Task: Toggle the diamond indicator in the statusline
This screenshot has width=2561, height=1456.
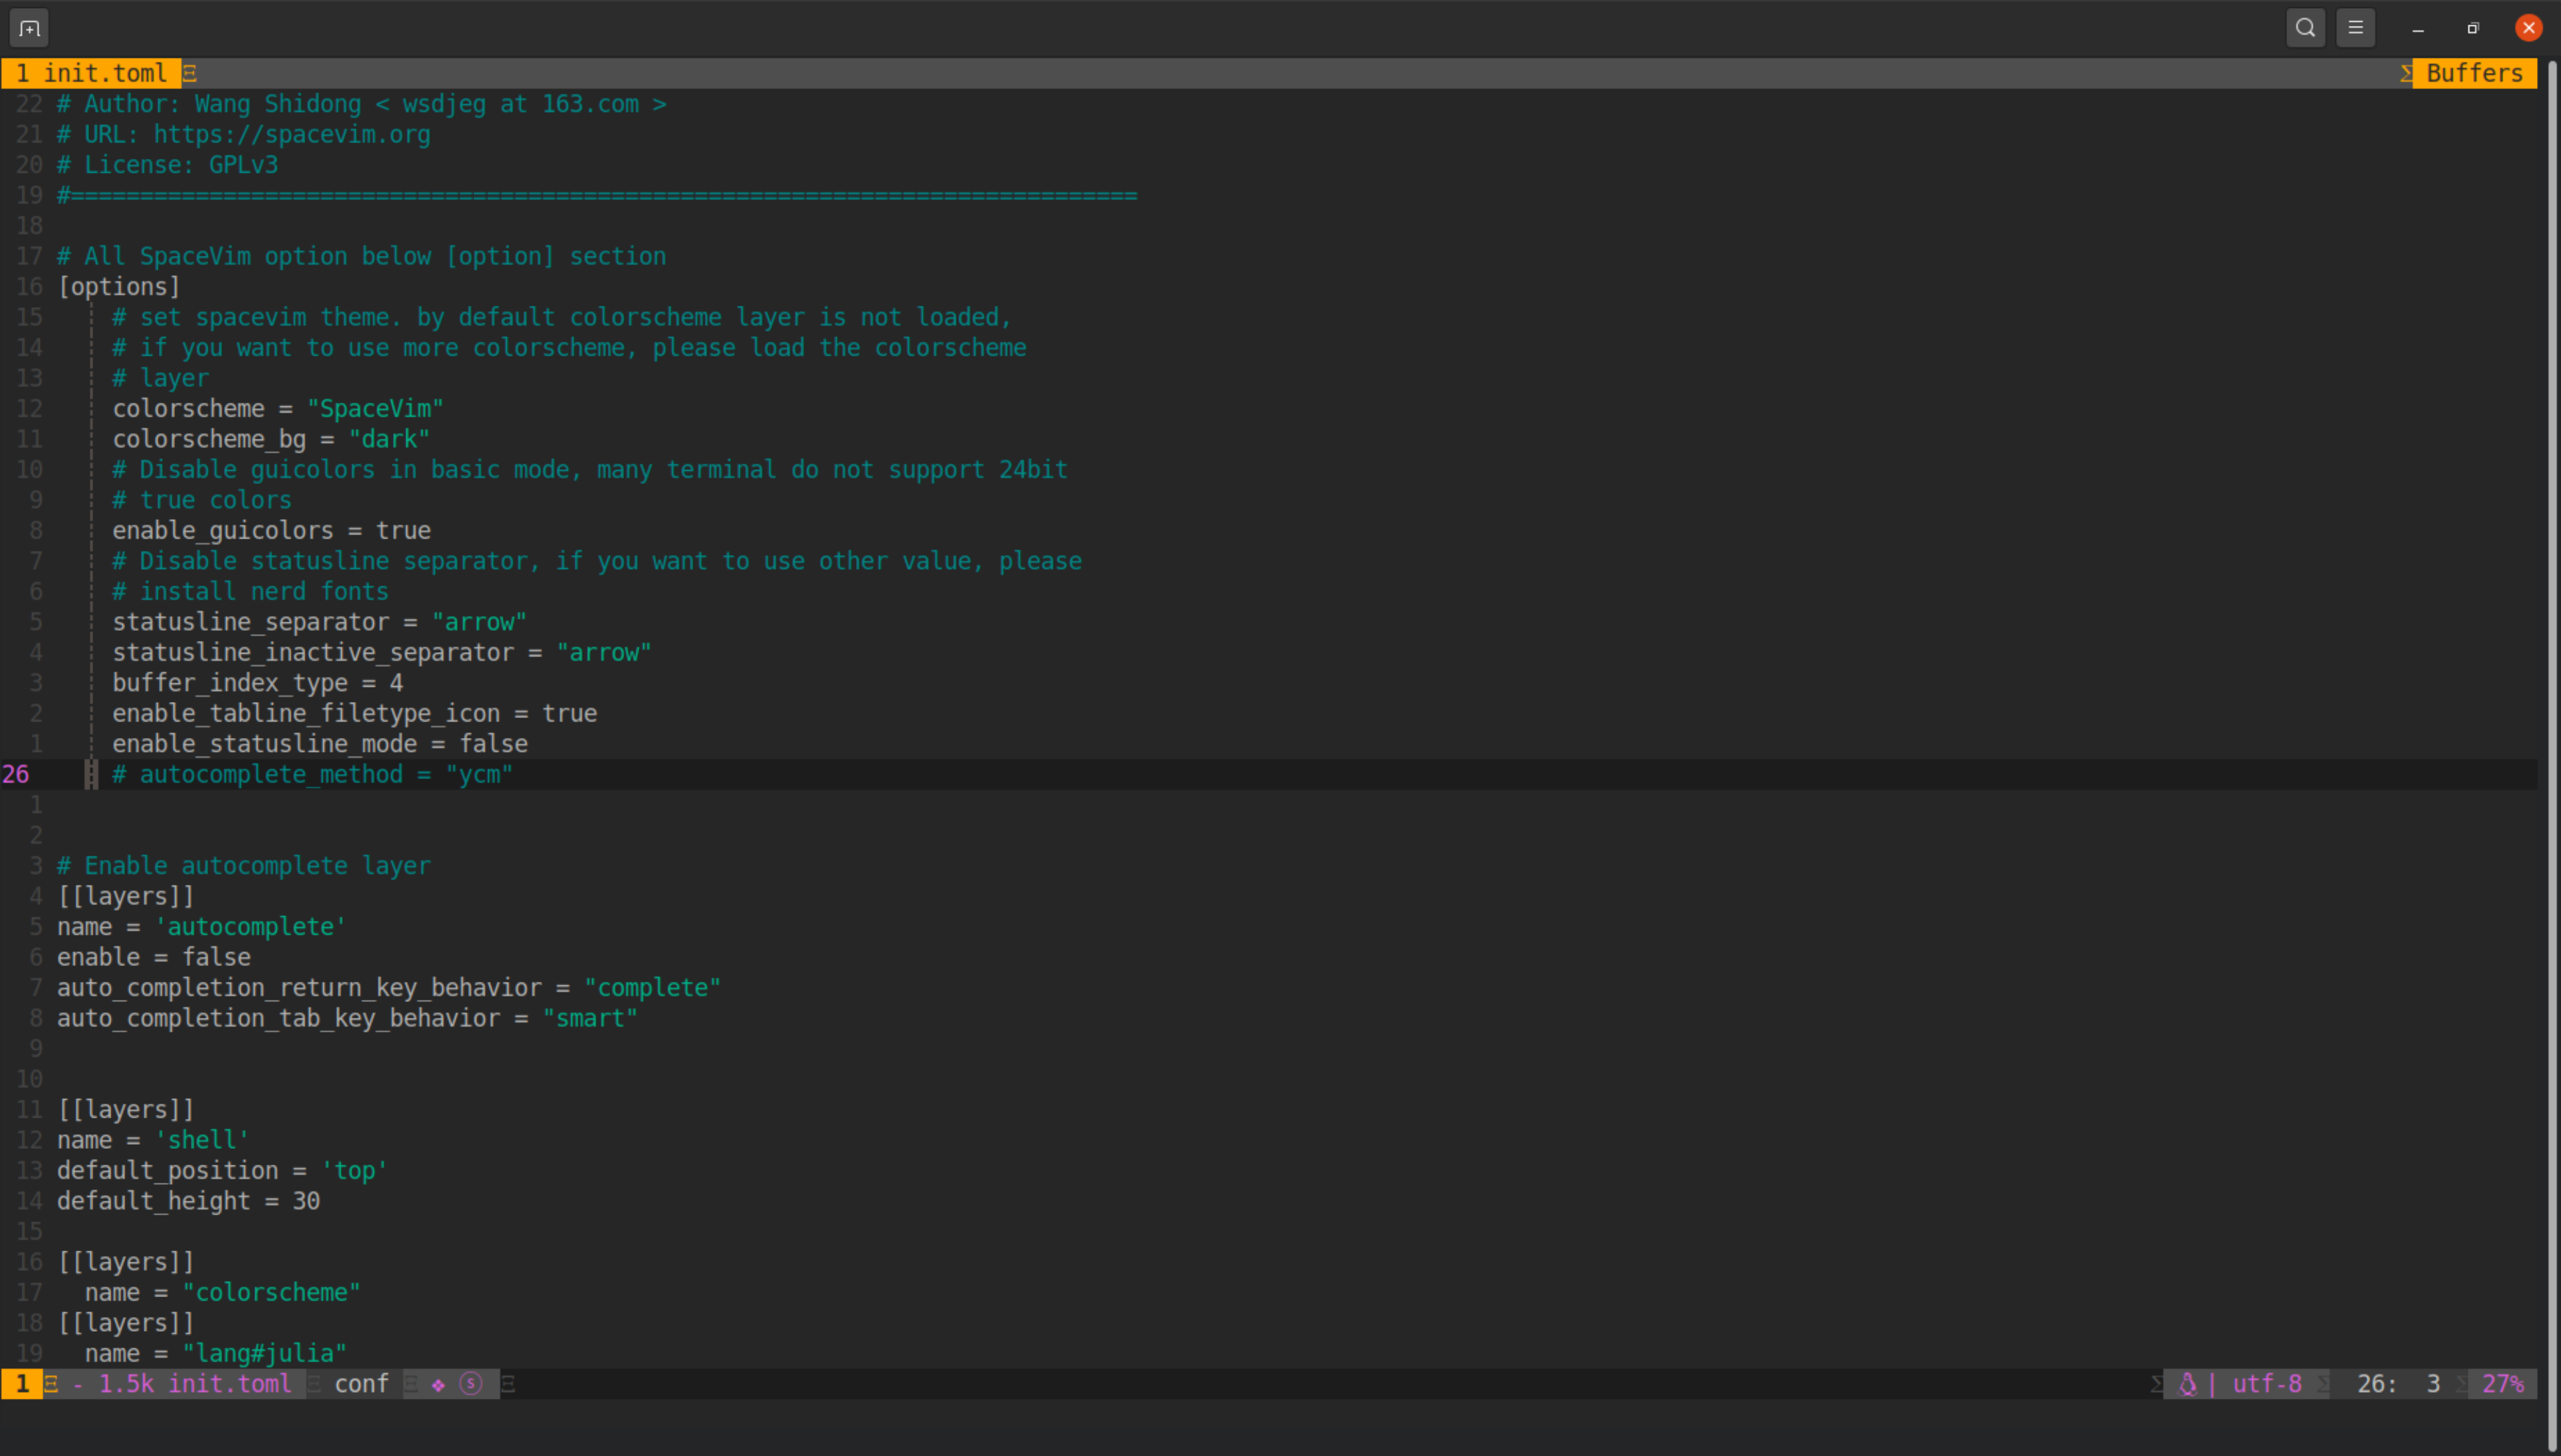Action: point(437,1384)
